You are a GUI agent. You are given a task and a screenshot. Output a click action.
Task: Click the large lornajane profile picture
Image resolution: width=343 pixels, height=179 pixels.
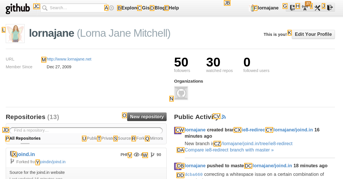[15, 34]
